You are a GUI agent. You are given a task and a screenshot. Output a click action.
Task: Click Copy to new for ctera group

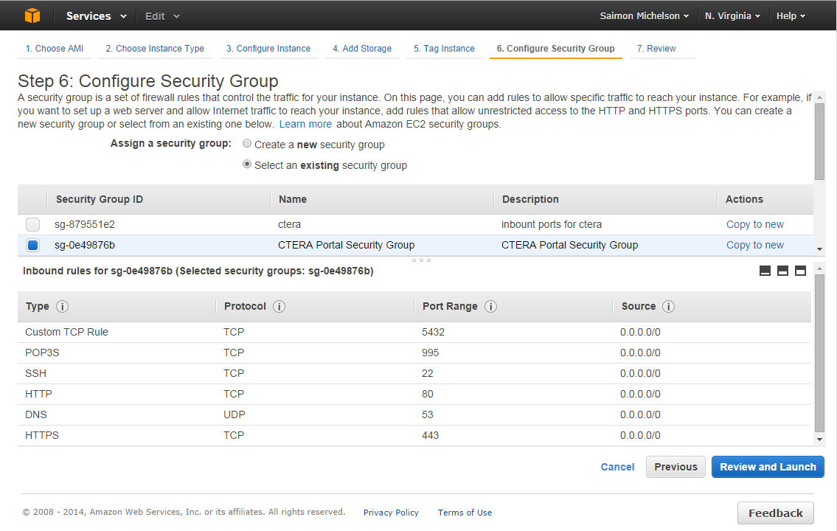tap(755, 225)
